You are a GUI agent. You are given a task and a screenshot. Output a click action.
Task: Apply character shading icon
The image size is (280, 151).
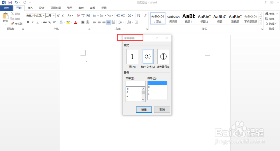pos(83,22)
